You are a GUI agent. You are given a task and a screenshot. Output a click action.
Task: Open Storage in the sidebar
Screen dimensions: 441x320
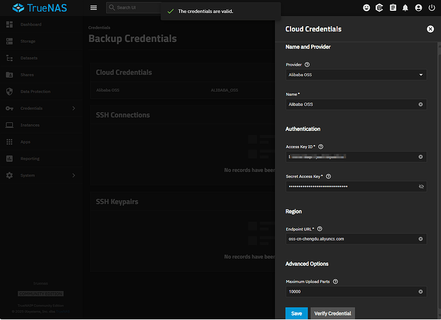41,42
